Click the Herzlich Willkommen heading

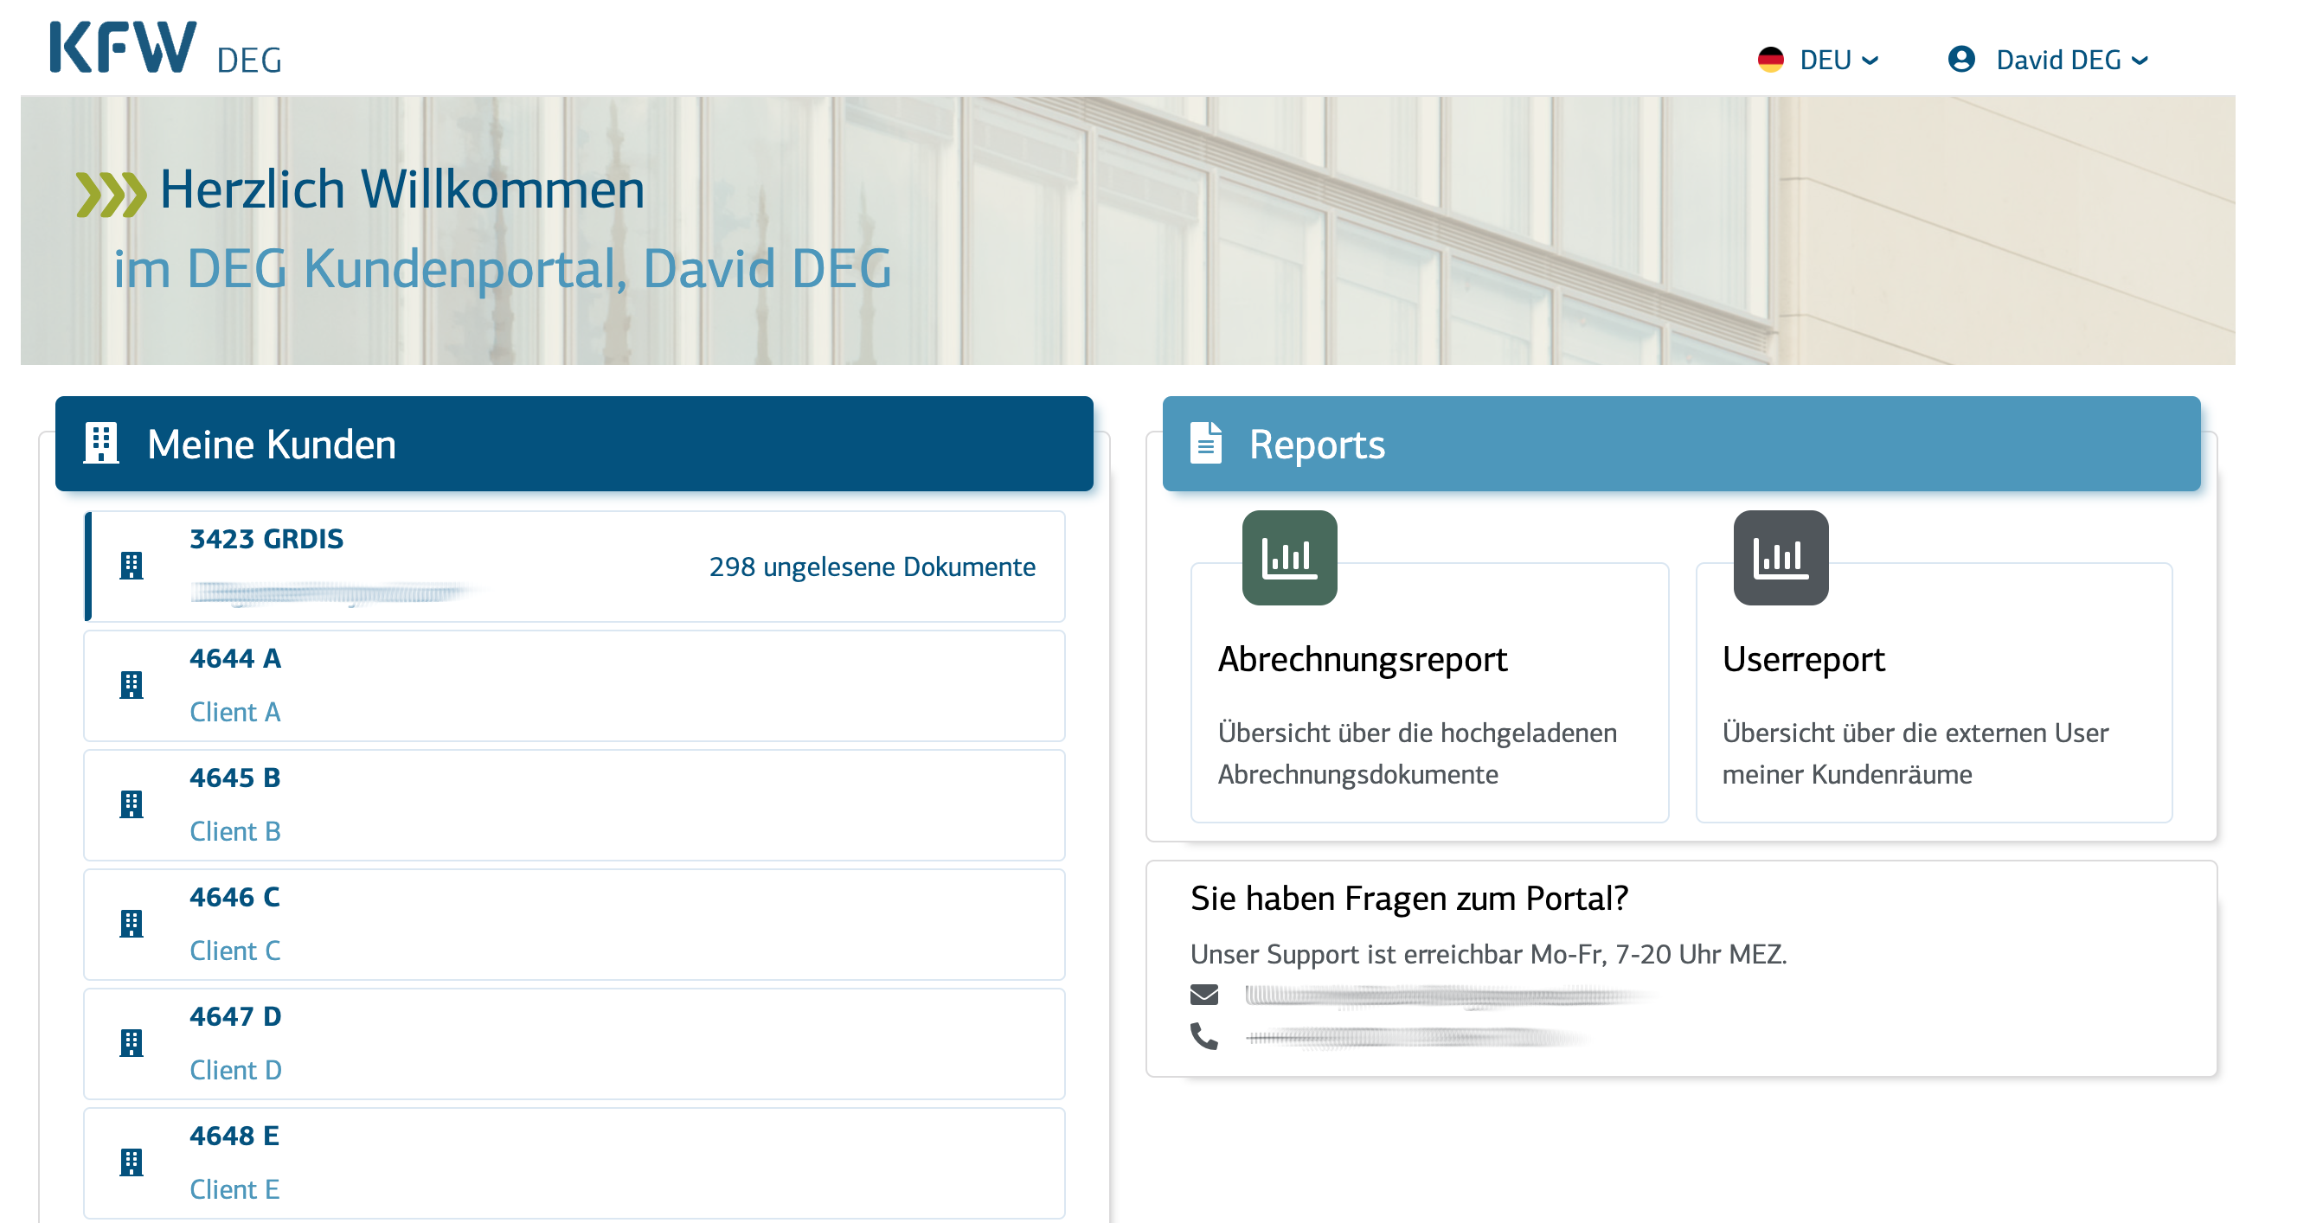pyautogui.click(x=401, y=190)
